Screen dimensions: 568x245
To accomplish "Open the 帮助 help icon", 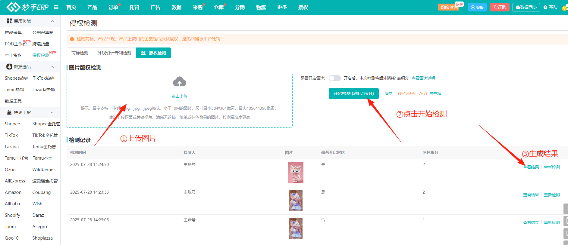I will pos(545,7).
